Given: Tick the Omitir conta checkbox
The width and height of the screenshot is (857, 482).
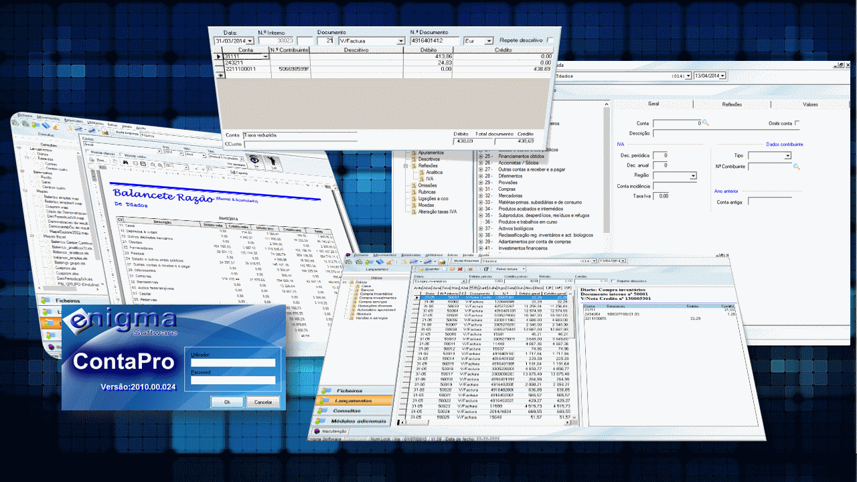Looking at the screenshot, I should 797,123.
